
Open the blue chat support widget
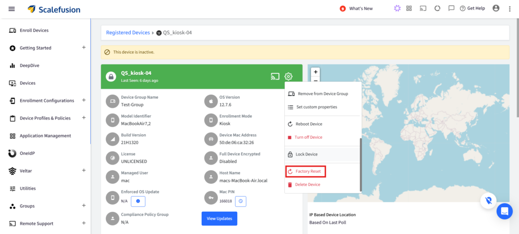[504, 211]
